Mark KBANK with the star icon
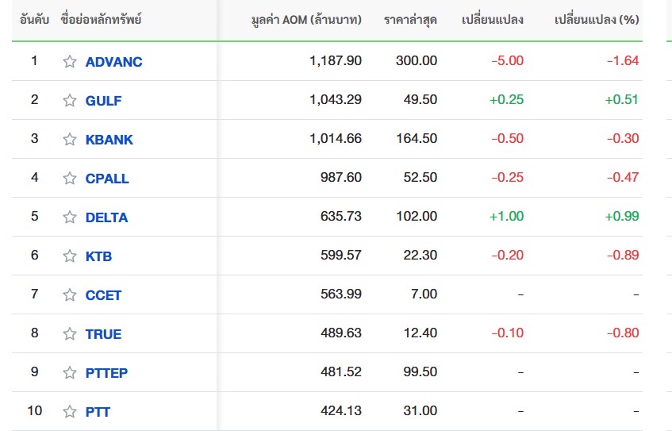 [x=70, y=139]
